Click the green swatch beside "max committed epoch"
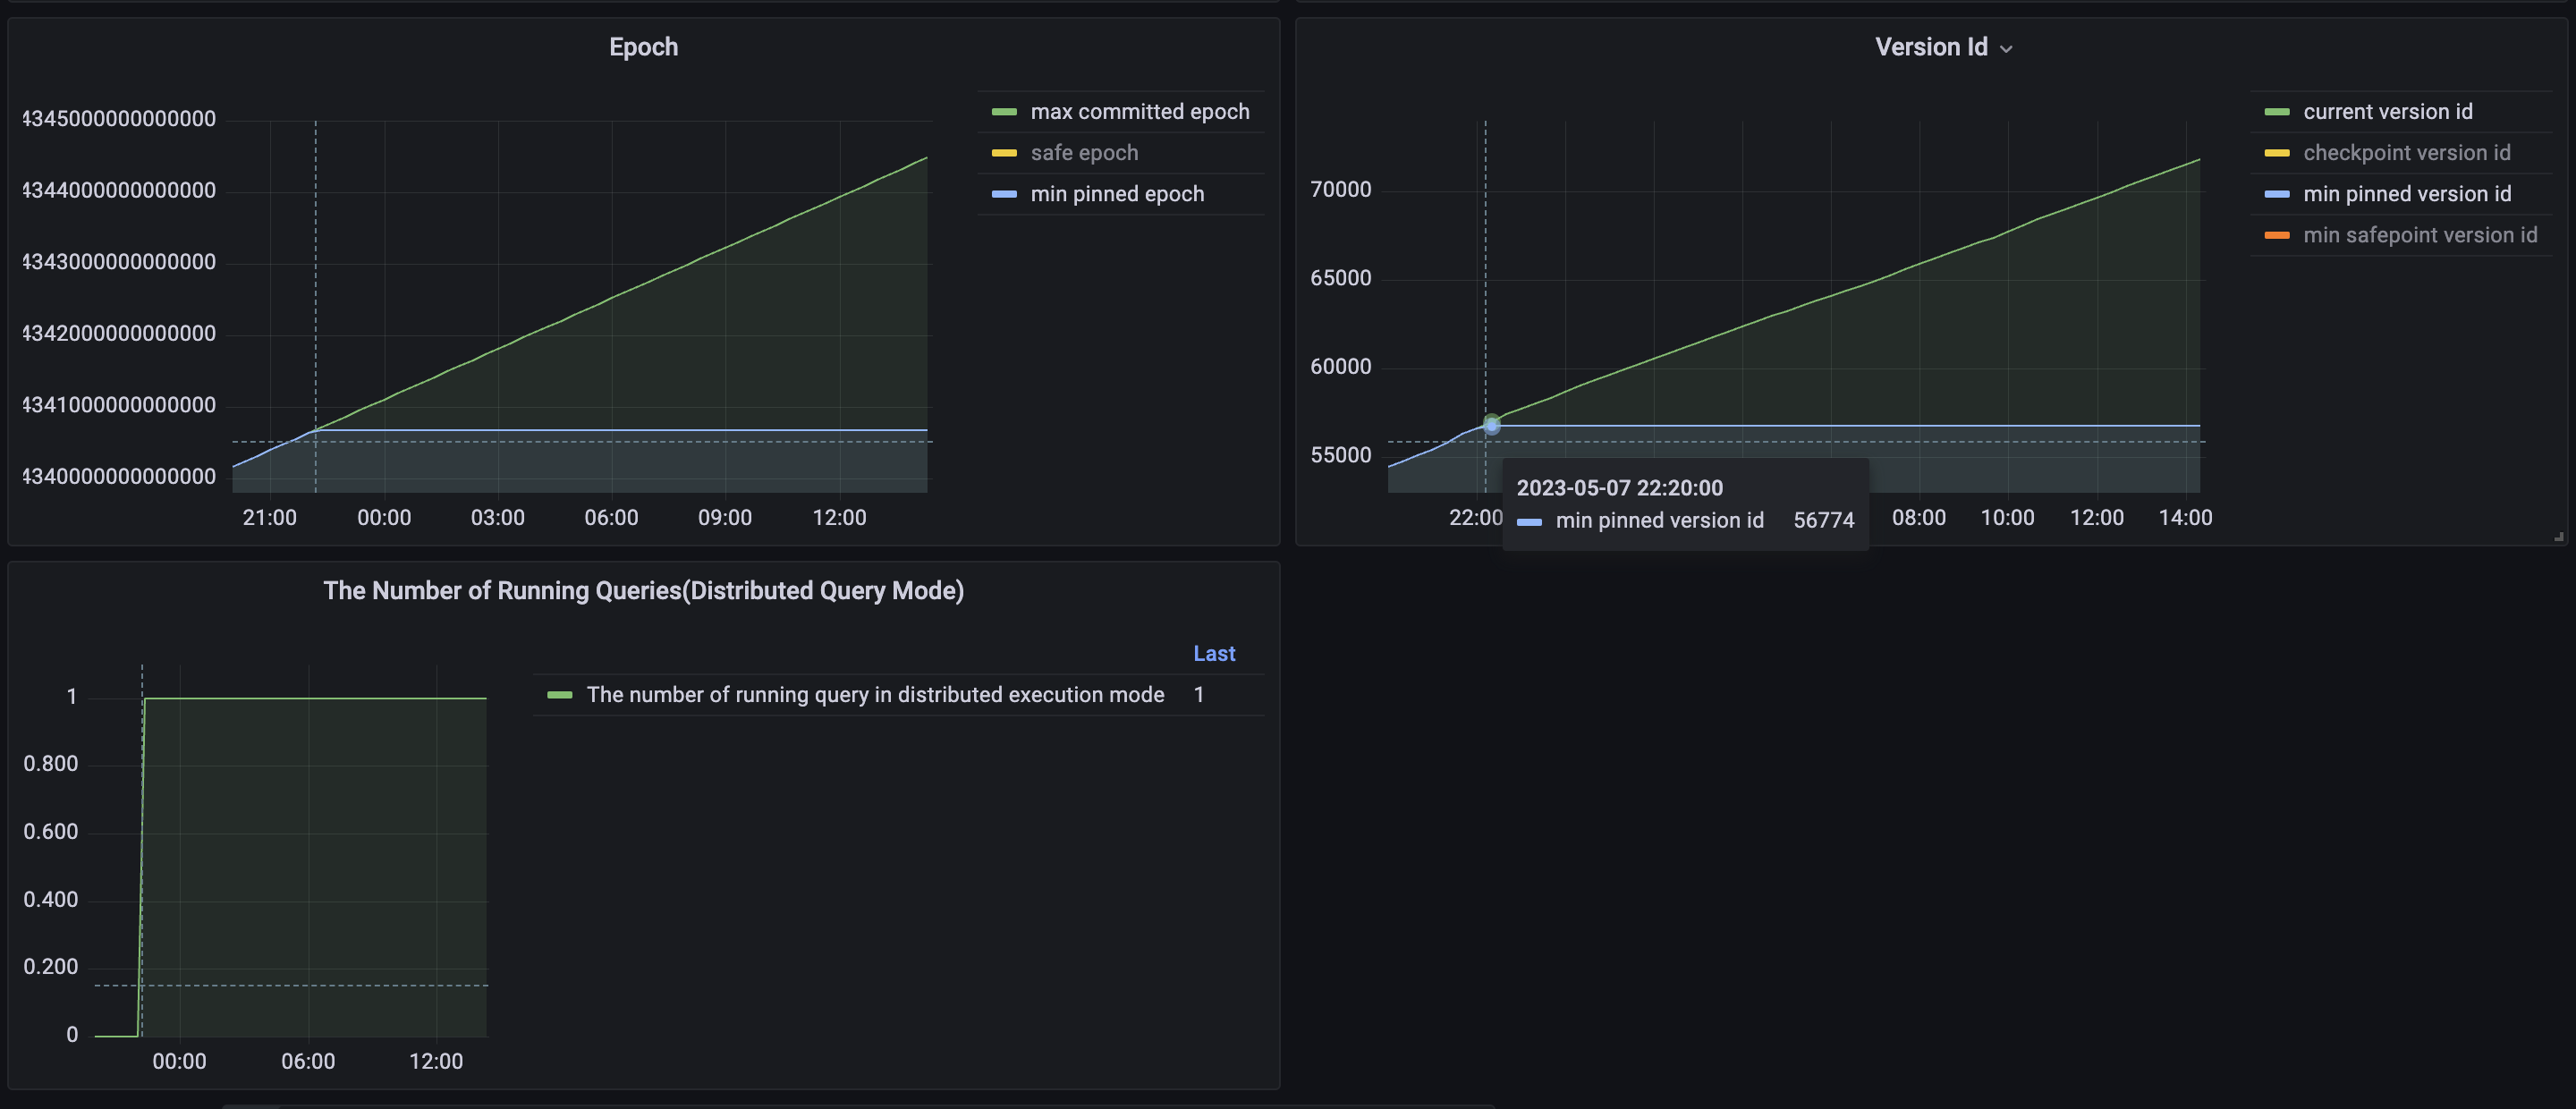The image size is (2576, 1109). (x=1004, y=111)
